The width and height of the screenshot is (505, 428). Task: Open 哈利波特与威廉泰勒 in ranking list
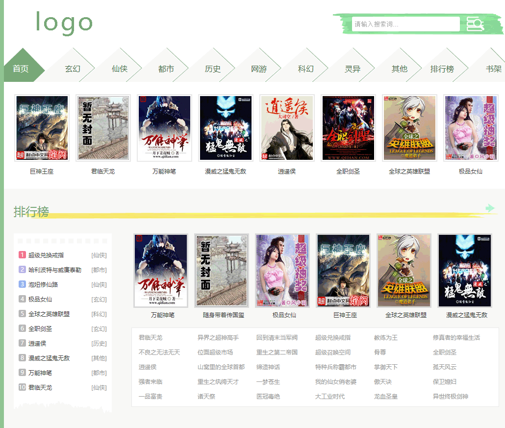coord(55,270)
